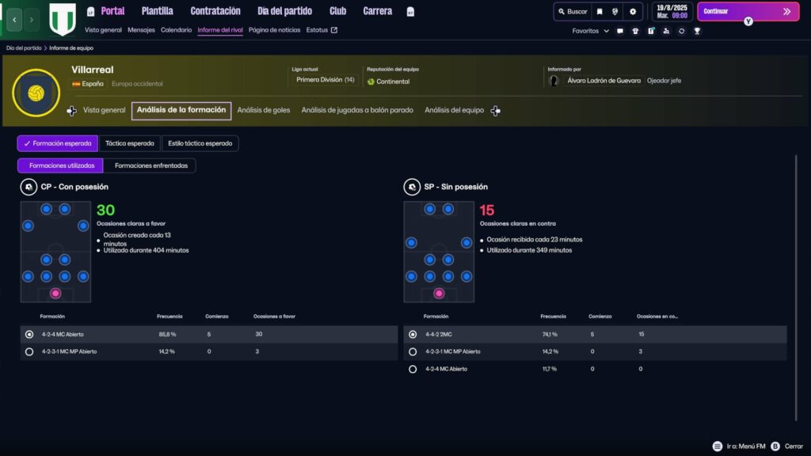Show Formaciones enfrentadas
The height and width of the screenshot is (456, 811).
[x=150, y=165]
